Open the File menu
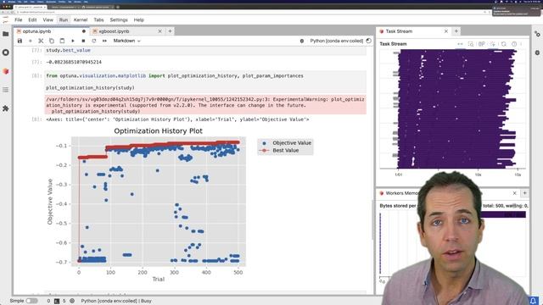This screenshot has height=305, width=543. 19,20
